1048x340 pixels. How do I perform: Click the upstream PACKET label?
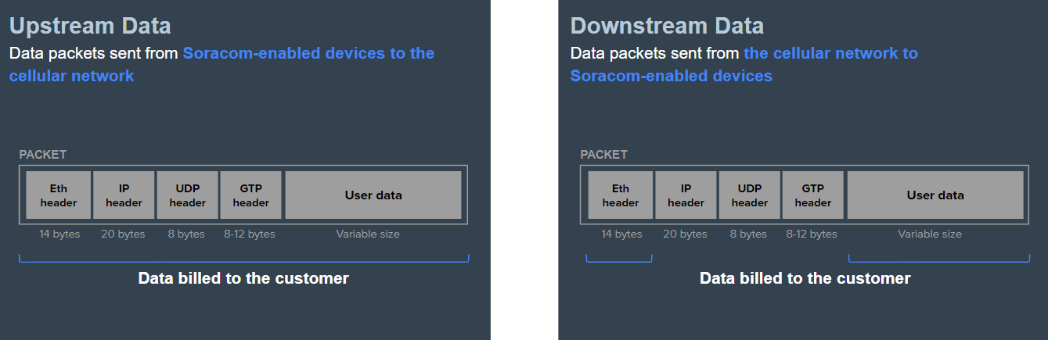(x=43, y=155)
